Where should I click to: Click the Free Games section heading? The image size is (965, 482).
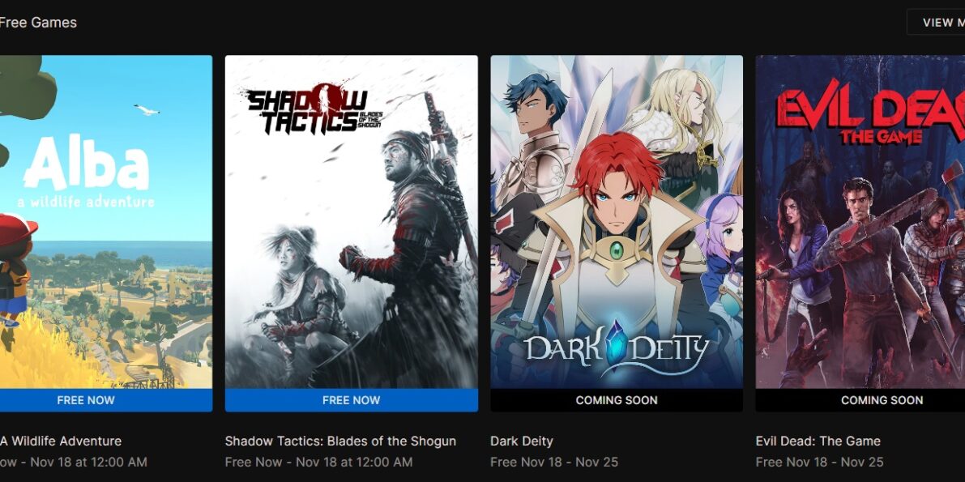coord(38,22)
